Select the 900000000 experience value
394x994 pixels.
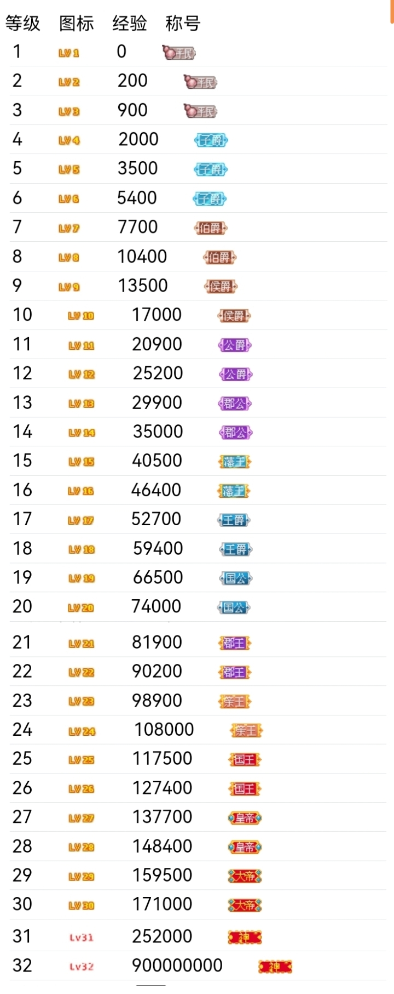pyautogui.click(x=177, y=965)
